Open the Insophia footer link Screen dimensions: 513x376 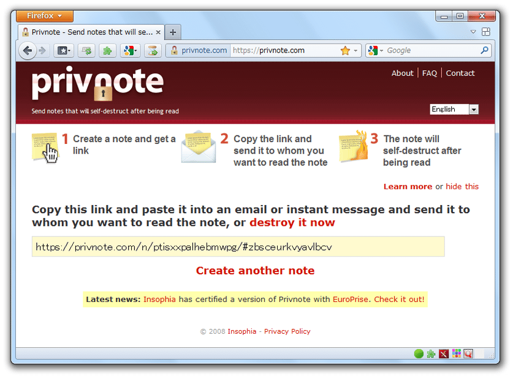pyautogui.click(x=241, y=331)
